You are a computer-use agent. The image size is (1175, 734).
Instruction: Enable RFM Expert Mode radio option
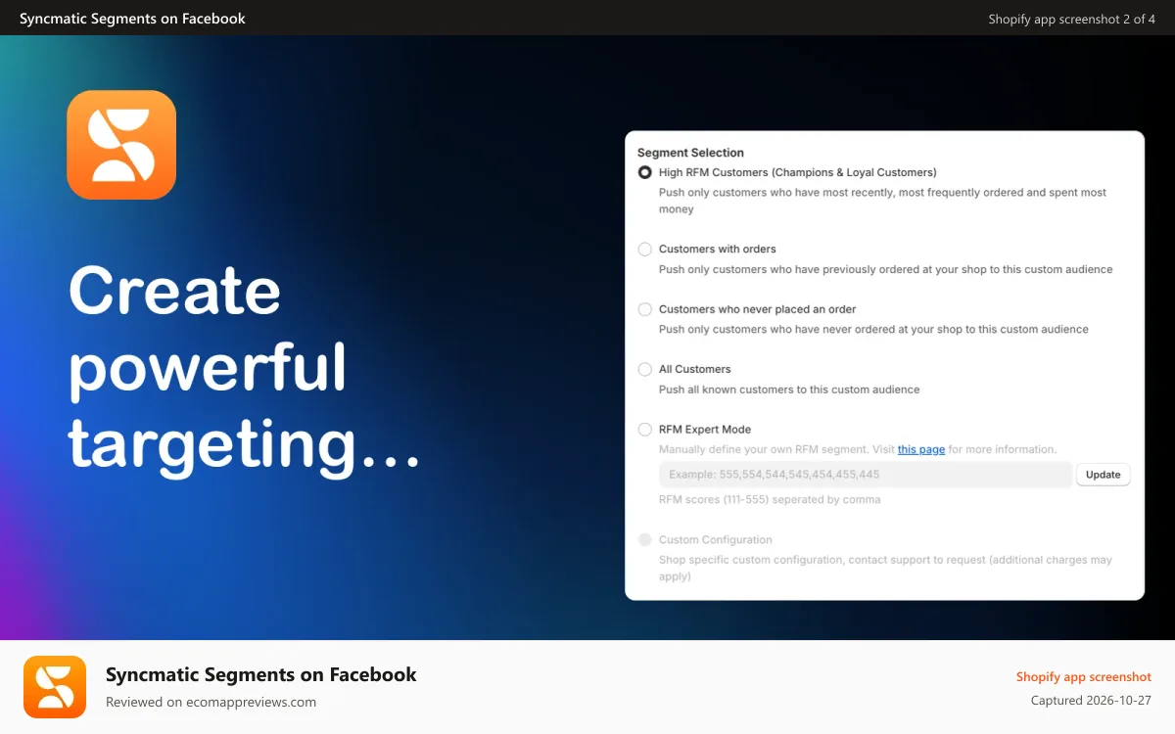point(644,430)
